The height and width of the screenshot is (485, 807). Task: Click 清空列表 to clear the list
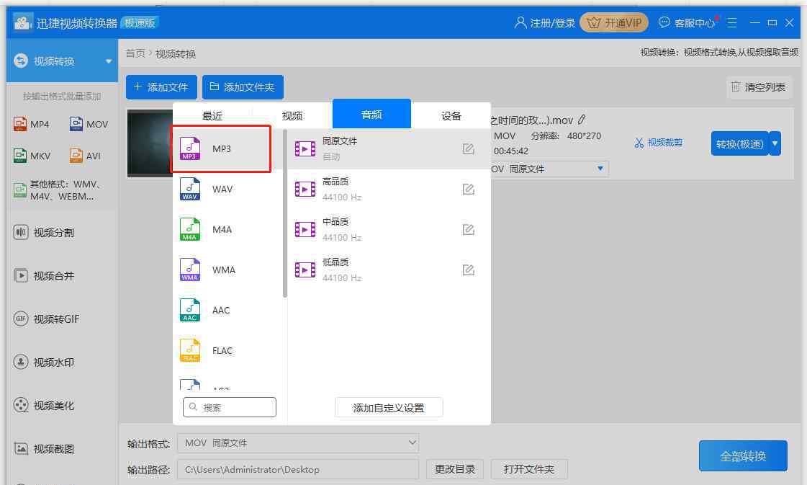759,87
